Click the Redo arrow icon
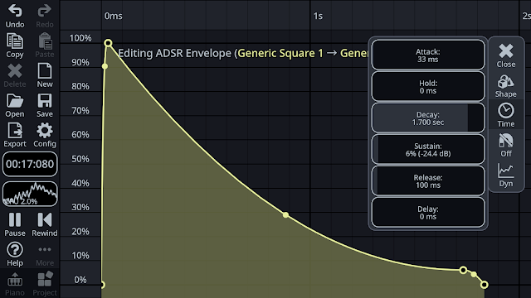The image size is (531, 298). 44,11
